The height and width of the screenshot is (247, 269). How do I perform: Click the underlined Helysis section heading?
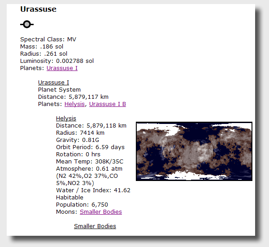[66, 119]
